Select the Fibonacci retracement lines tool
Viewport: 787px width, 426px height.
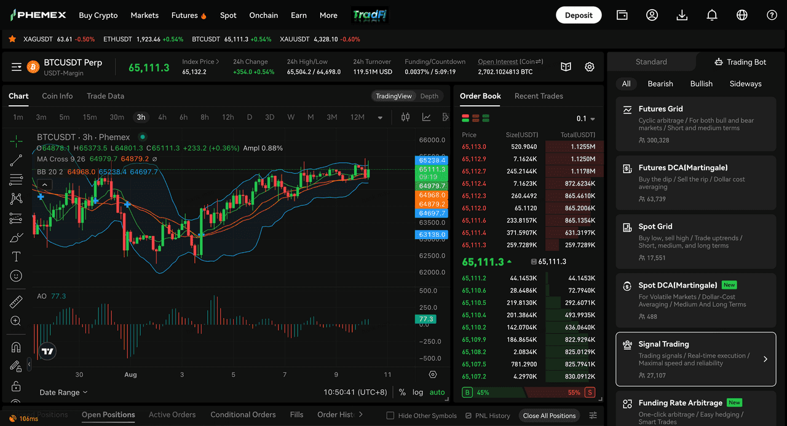point(16,179)
